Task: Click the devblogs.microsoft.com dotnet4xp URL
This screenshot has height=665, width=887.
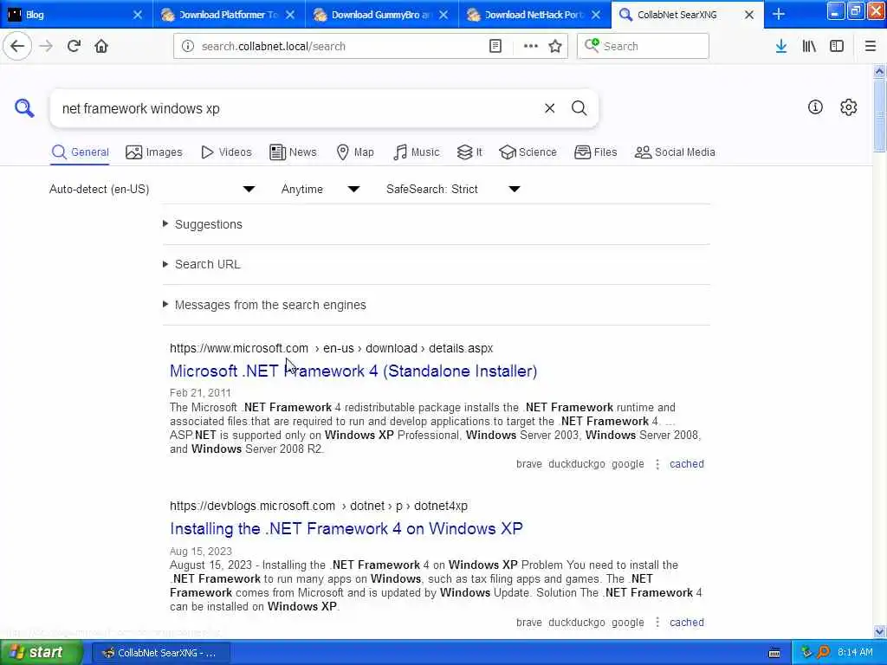Action: 319,506
